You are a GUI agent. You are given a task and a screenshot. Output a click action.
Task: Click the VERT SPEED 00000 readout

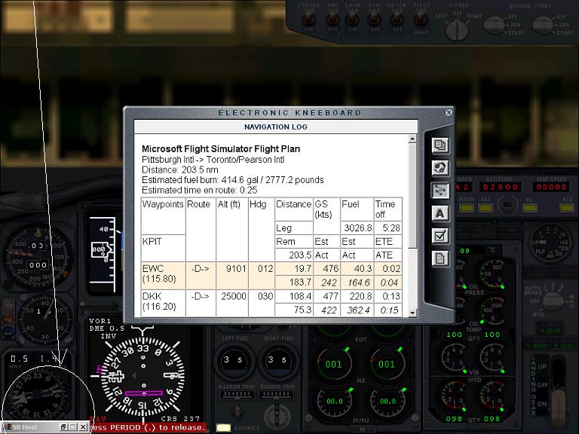pyautogui.click(x=551, y=187)
